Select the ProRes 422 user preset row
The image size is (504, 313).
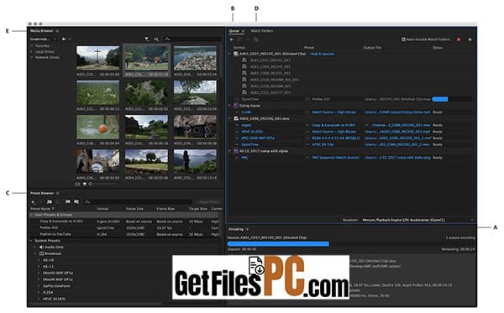pos(125,227)
